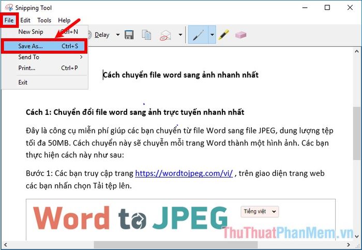Click Exit in the File menu

click(x=23, y=82)
